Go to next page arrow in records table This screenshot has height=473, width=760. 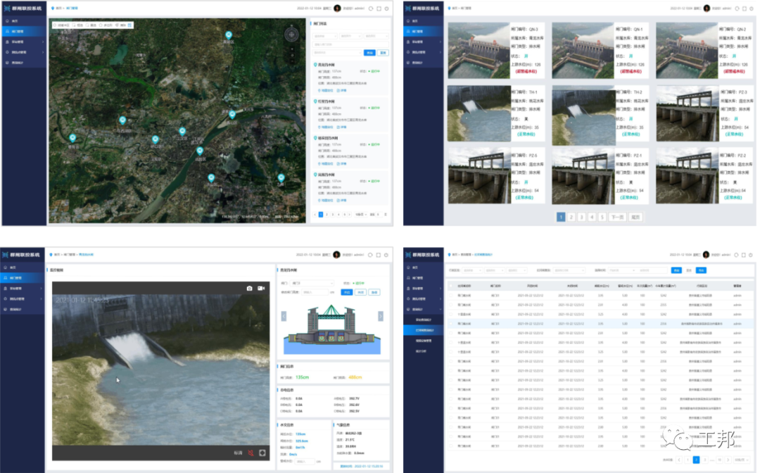728,460
